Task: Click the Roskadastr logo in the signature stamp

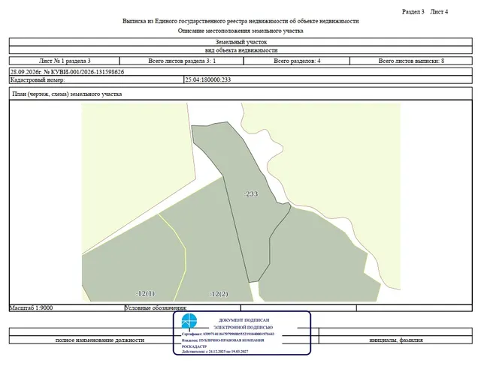Action: [x=189, y=322]
